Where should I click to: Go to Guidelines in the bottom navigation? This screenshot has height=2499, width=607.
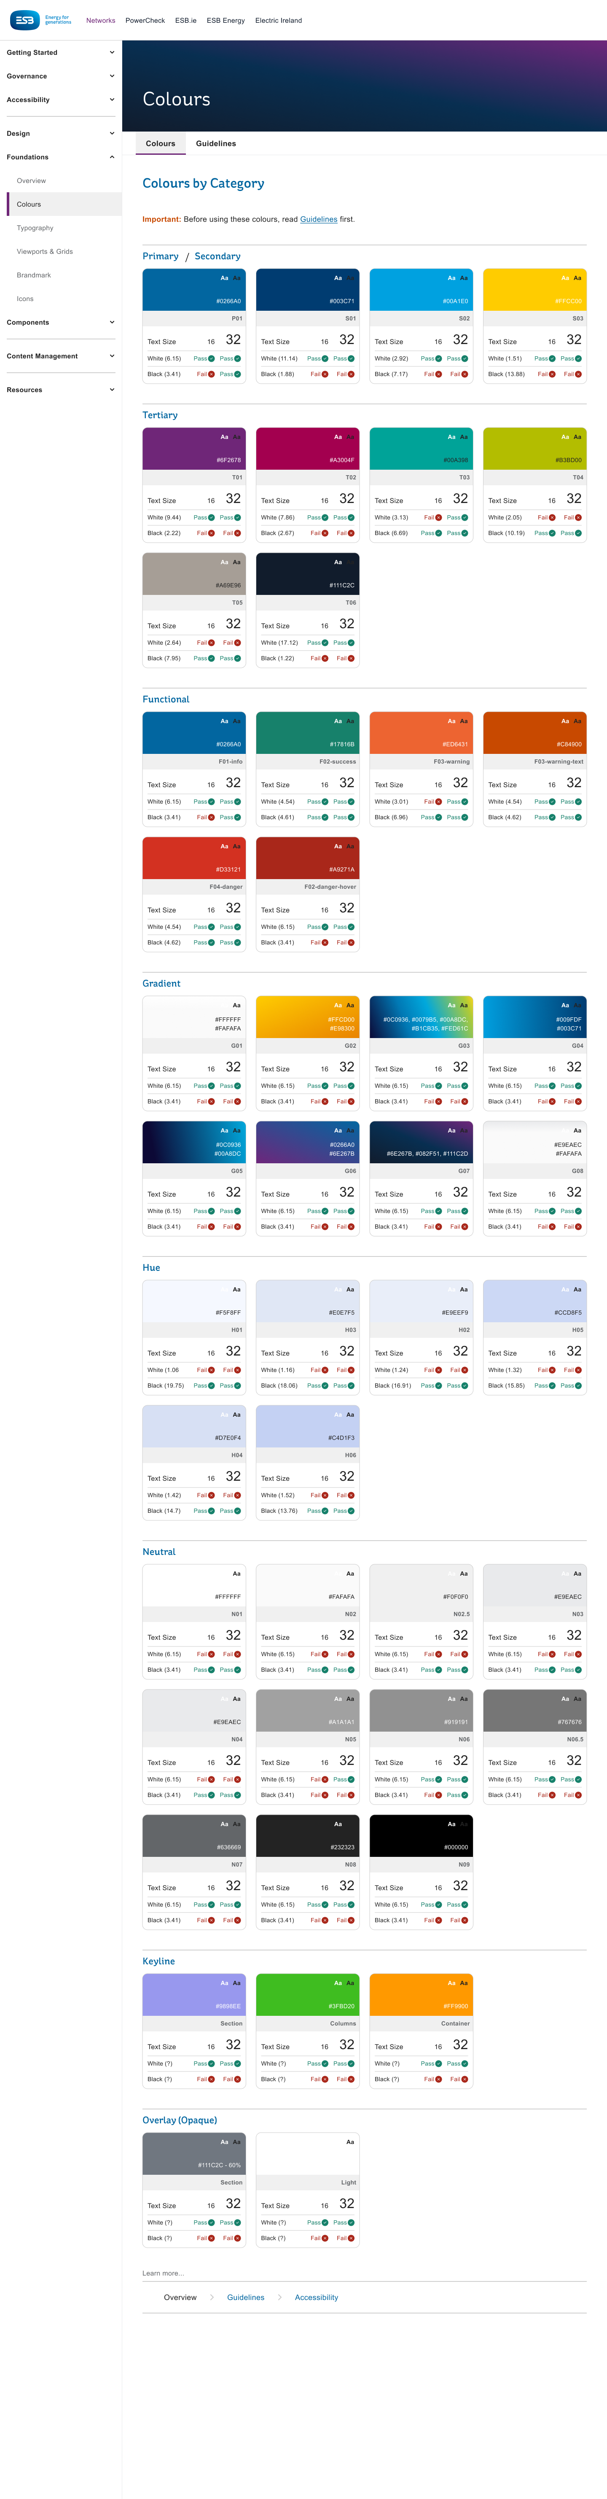point(246,2297)
